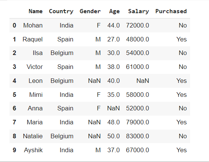Click the Name column header
The height and width of the screenshot is (162, 209).
(x=36, y=11)
